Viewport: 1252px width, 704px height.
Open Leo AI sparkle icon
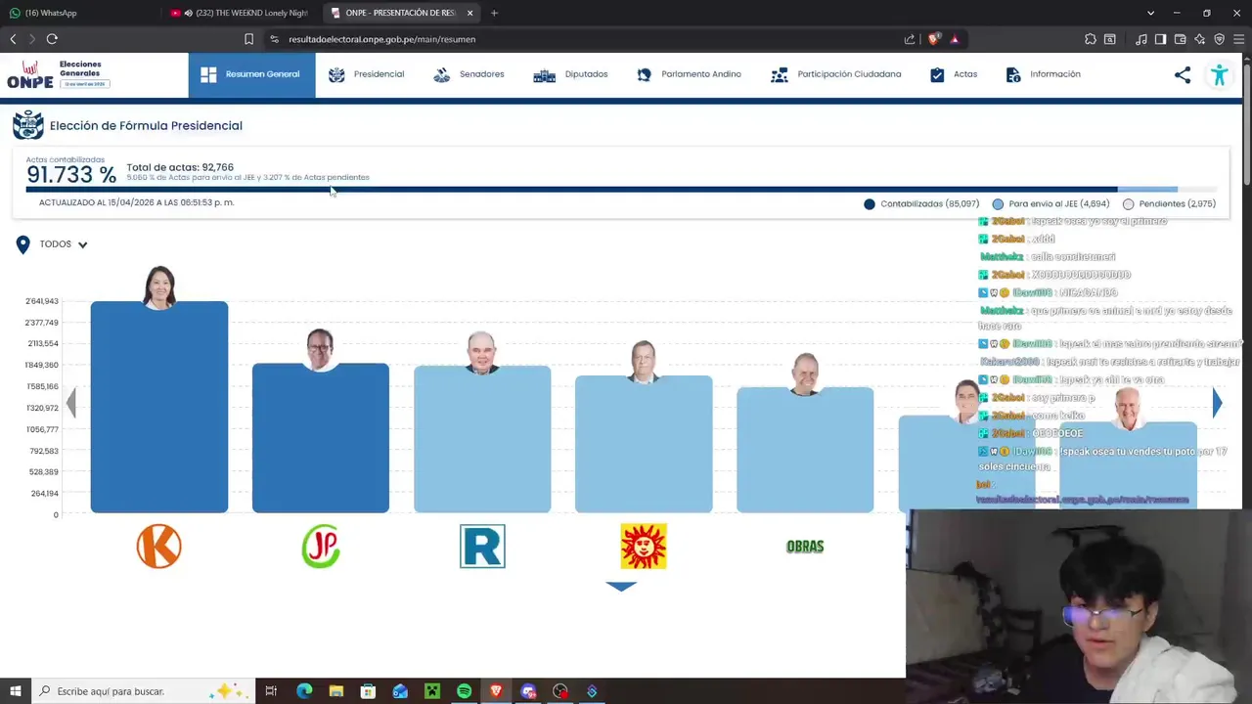(x=1199, y=39)
